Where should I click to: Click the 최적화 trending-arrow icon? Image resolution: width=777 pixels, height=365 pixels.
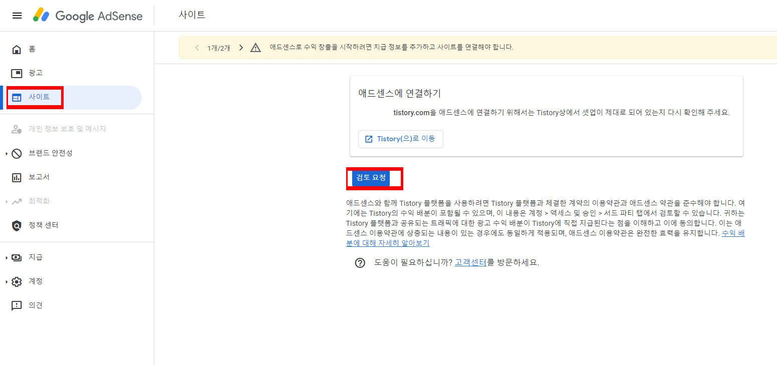[x=17, y=201]
